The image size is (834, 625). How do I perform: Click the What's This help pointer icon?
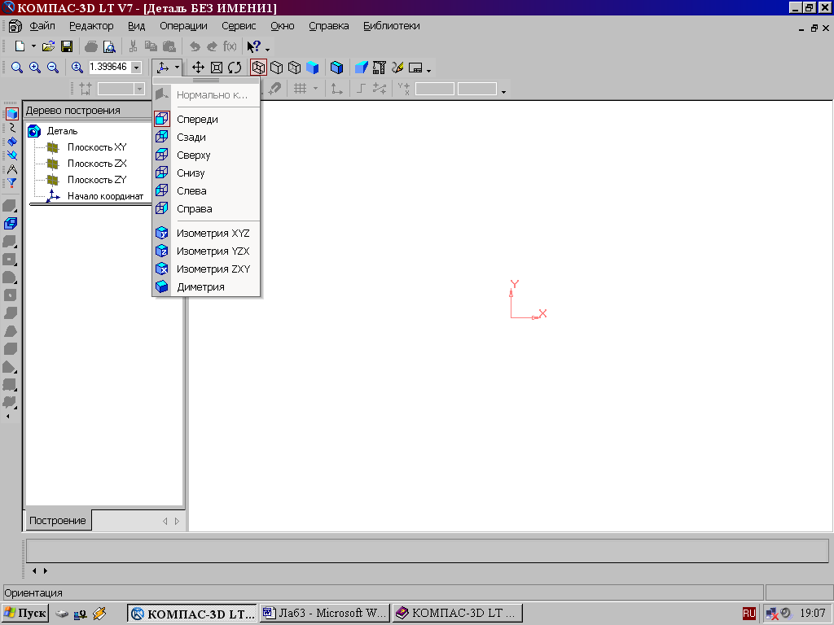[x=254, y=46]
